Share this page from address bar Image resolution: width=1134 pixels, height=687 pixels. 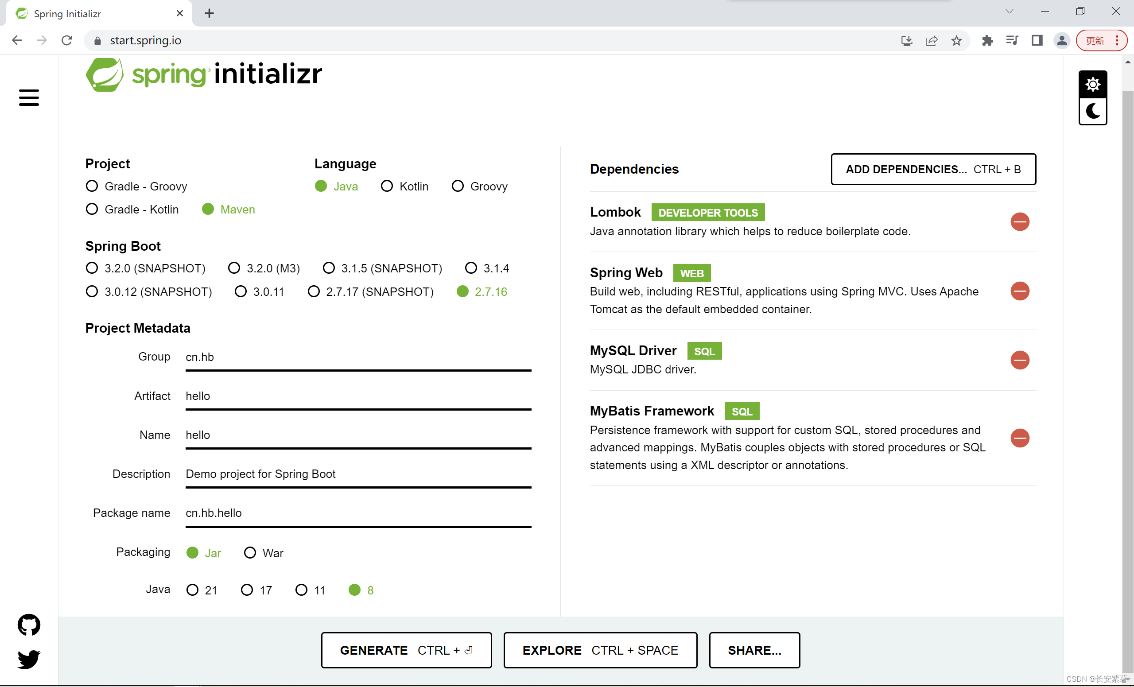coord(932,40)
